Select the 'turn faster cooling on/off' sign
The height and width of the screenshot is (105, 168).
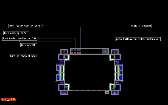[26, 26]
